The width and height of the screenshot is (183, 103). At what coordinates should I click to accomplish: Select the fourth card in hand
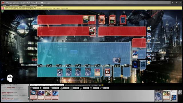click(x=55, y=95)
